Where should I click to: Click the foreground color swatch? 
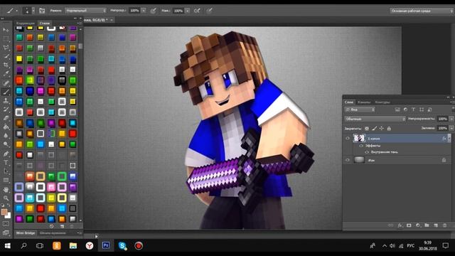(4, 212)
